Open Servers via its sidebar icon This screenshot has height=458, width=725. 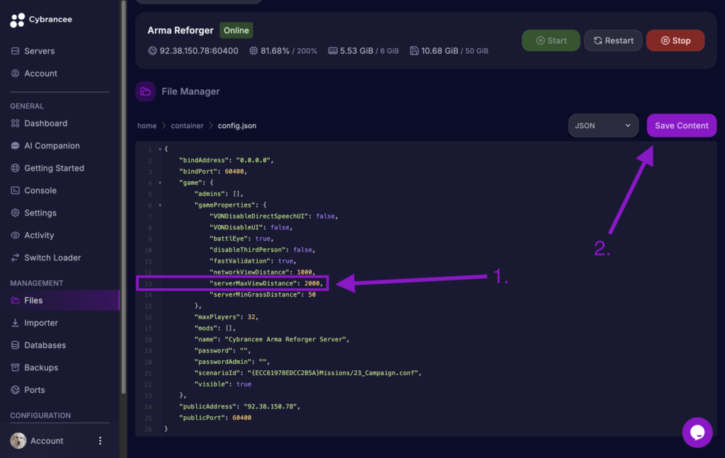coord(16,51)
